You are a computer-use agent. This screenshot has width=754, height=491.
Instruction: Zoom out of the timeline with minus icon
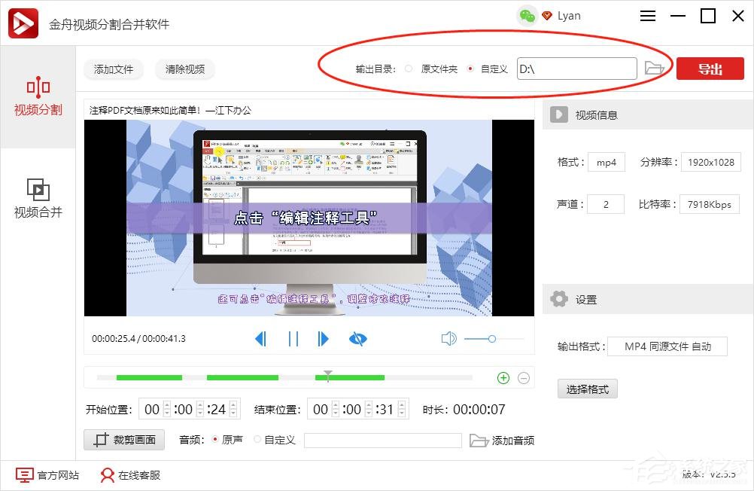click(524, 377)
